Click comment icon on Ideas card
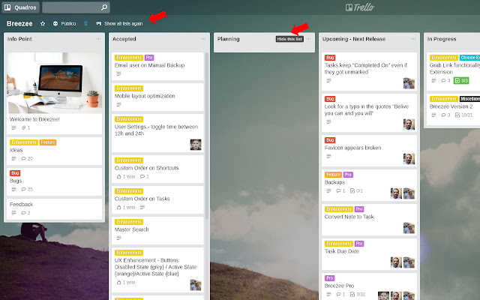480x300 pixels. 23,158
